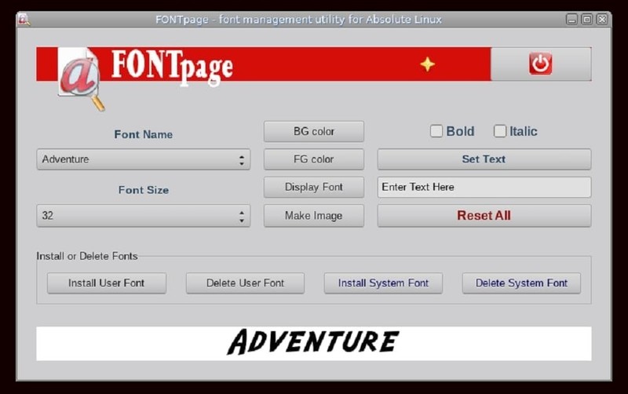This screenshot has width=628, height=394.
Task: Maximize the FONTpage window
Action: coord(586,19)
